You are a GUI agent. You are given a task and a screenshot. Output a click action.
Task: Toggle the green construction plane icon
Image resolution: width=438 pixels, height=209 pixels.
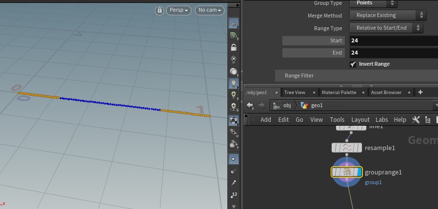click(234, 36)
